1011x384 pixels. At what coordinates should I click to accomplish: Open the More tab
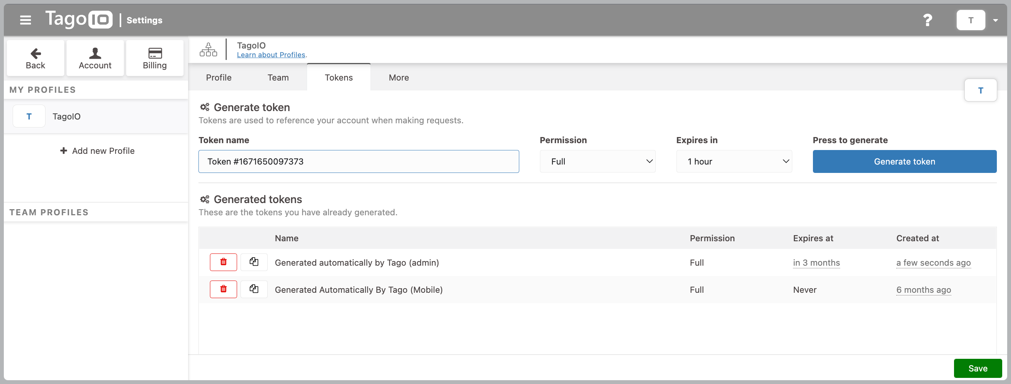pos(399,77)
